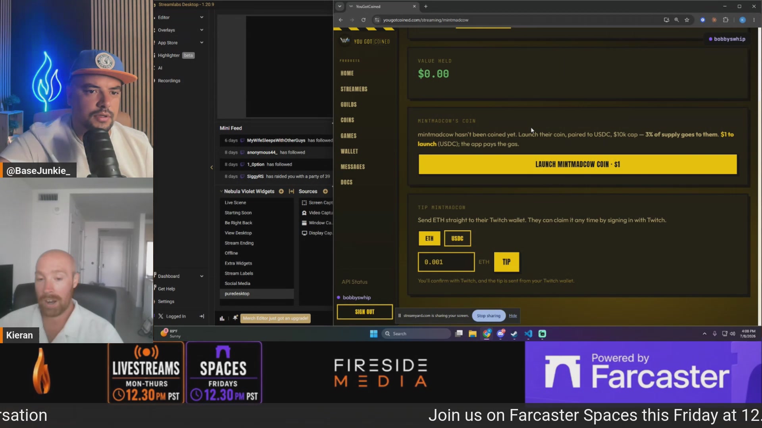762x428 pixels.
Task: Open the Highlighter beta section
Action: pyautogui.click(x=176, y=55)
